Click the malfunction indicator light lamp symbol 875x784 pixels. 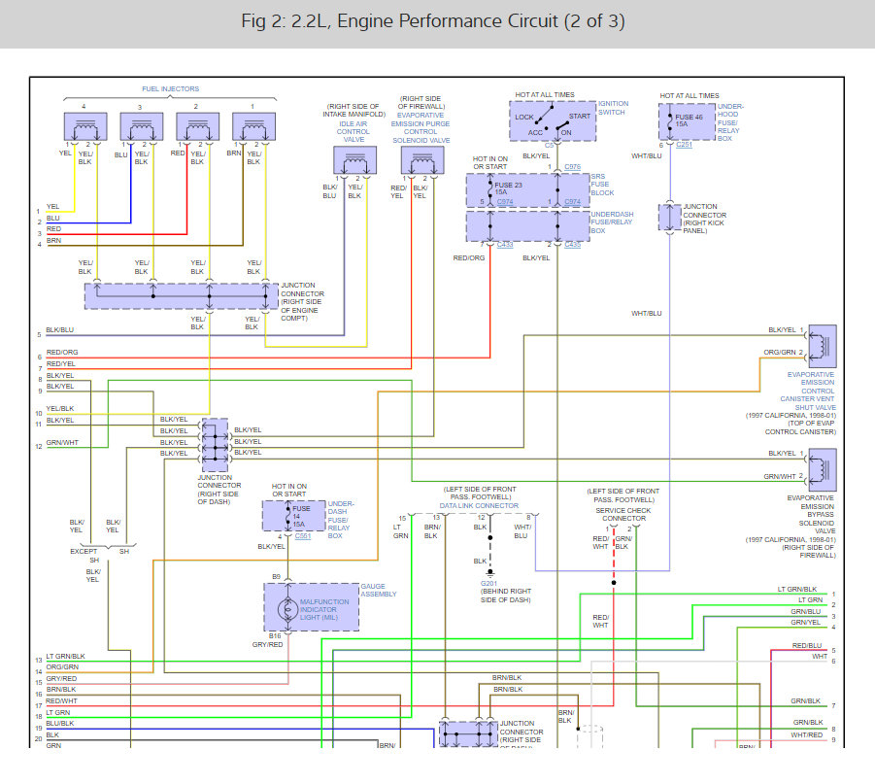288,610
